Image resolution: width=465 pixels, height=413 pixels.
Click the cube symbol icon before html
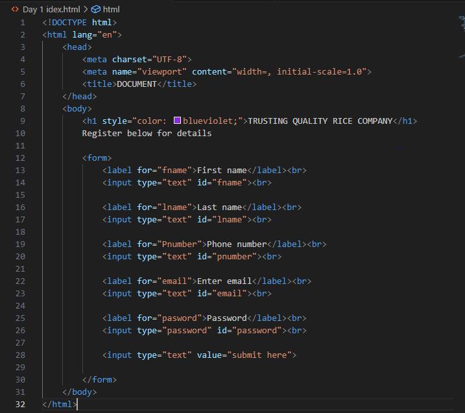coord(95,10)
